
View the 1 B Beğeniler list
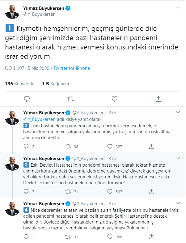click(x=56, y=84)
